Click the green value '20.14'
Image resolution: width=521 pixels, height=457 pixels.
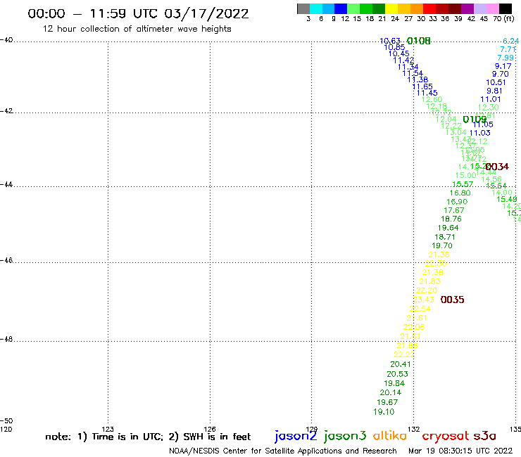[x=391, y=392]
